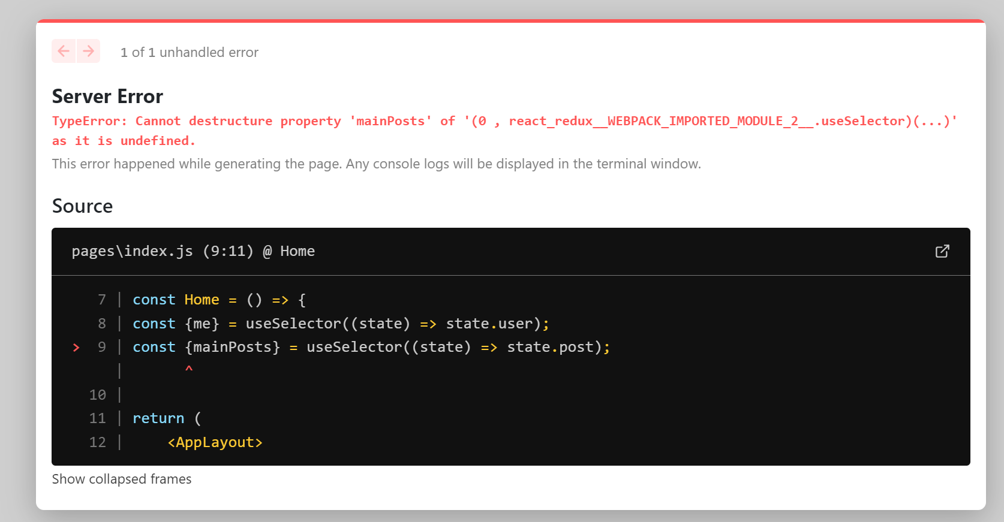
Task: Click the red caret under mainPosts
Action: pyautogui.click(x=189, y=369)
